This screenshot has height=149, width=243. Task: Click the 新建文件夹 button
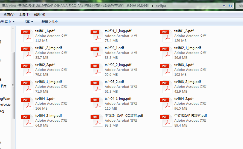tap(50, 22)
